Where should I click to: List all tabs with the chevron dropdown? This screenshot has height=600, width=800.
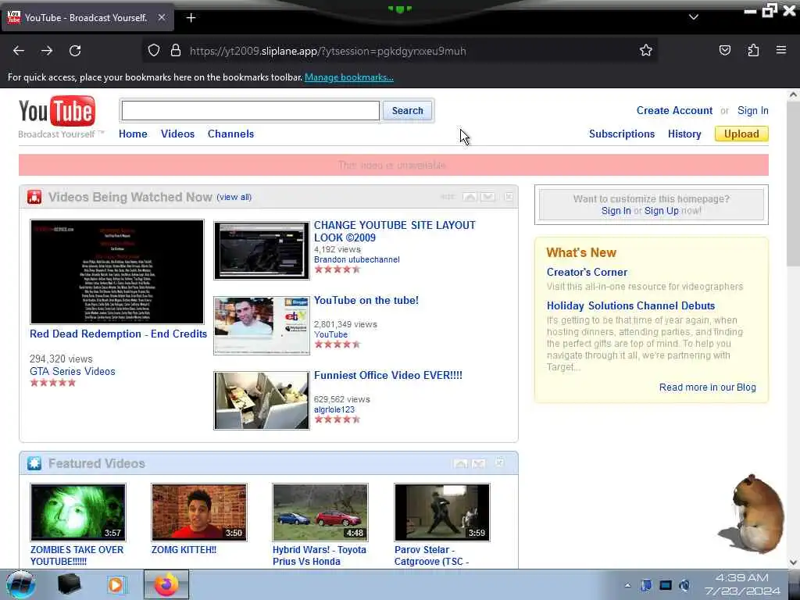click(x=694, y=17)
